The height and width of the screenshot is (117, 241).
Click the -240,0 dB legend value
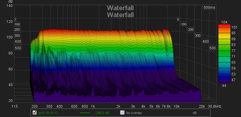(102, 113)
